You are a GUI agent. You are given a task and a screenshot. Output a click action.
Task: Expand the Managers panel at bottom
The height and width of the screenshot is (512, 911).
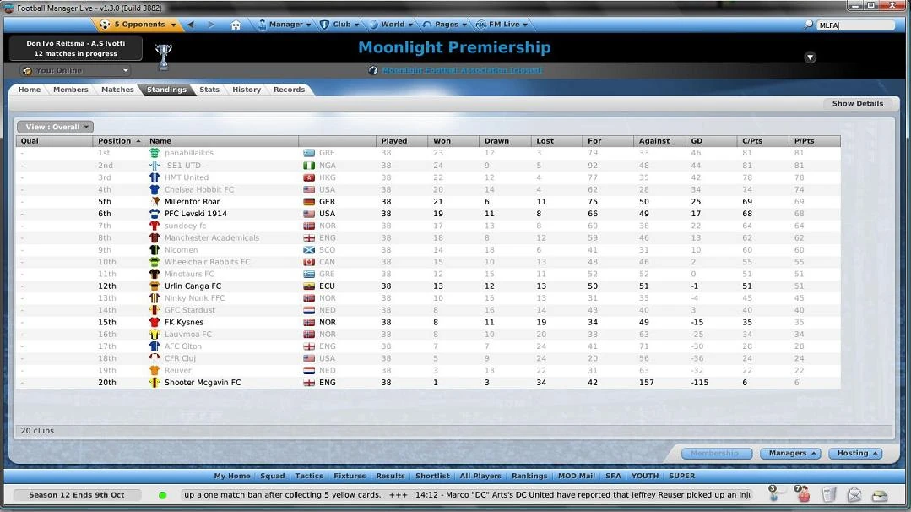click(x=789, y=453)
